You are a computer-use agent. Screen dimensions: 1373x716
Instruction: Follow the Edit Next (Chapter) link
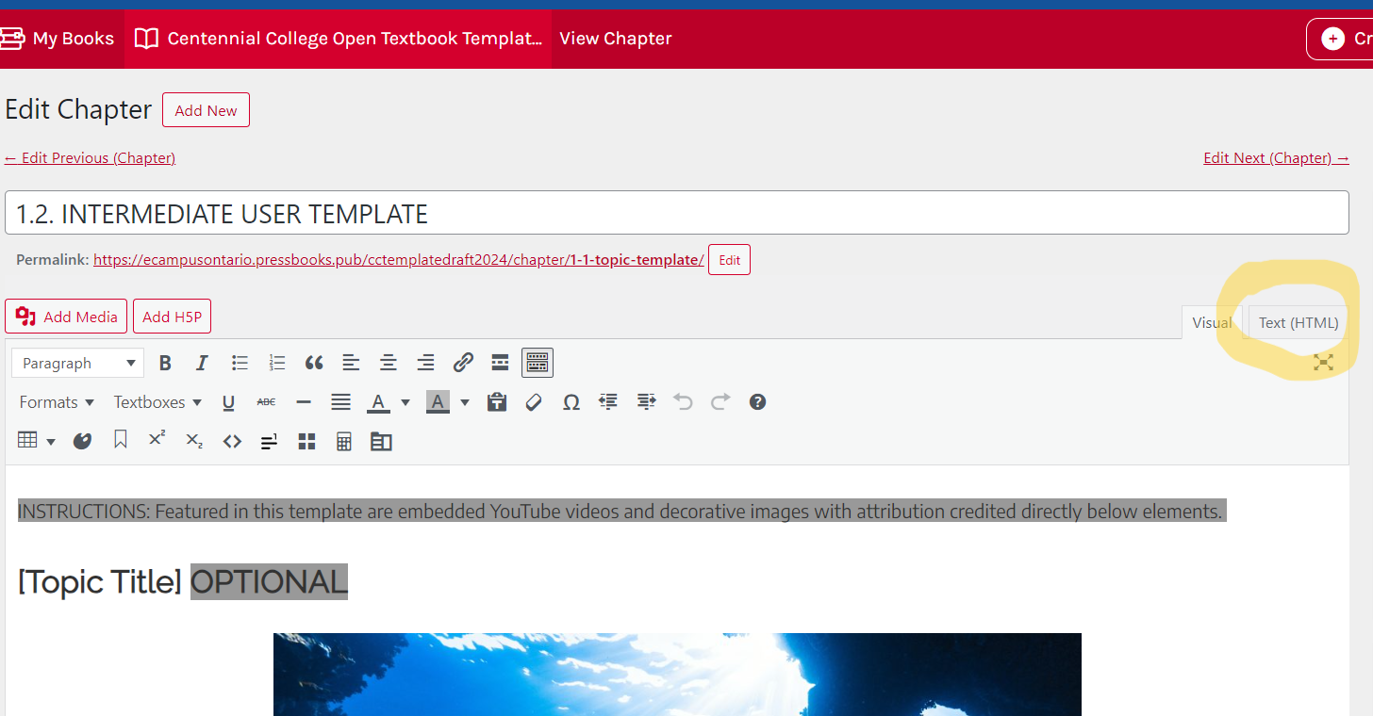tap(1275, 157)
